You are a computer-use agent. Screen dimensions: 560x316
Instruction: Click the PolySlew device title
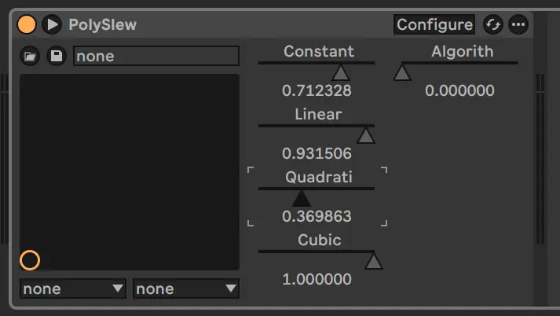pyautogui.click(x=102, y=24)
